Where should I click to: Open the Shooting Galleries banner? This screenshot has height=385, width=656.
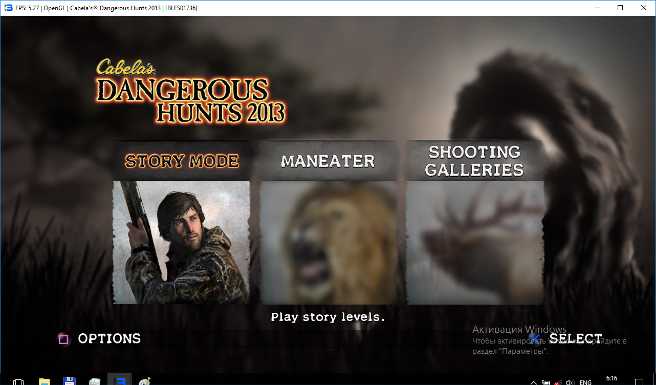[474, 161]
